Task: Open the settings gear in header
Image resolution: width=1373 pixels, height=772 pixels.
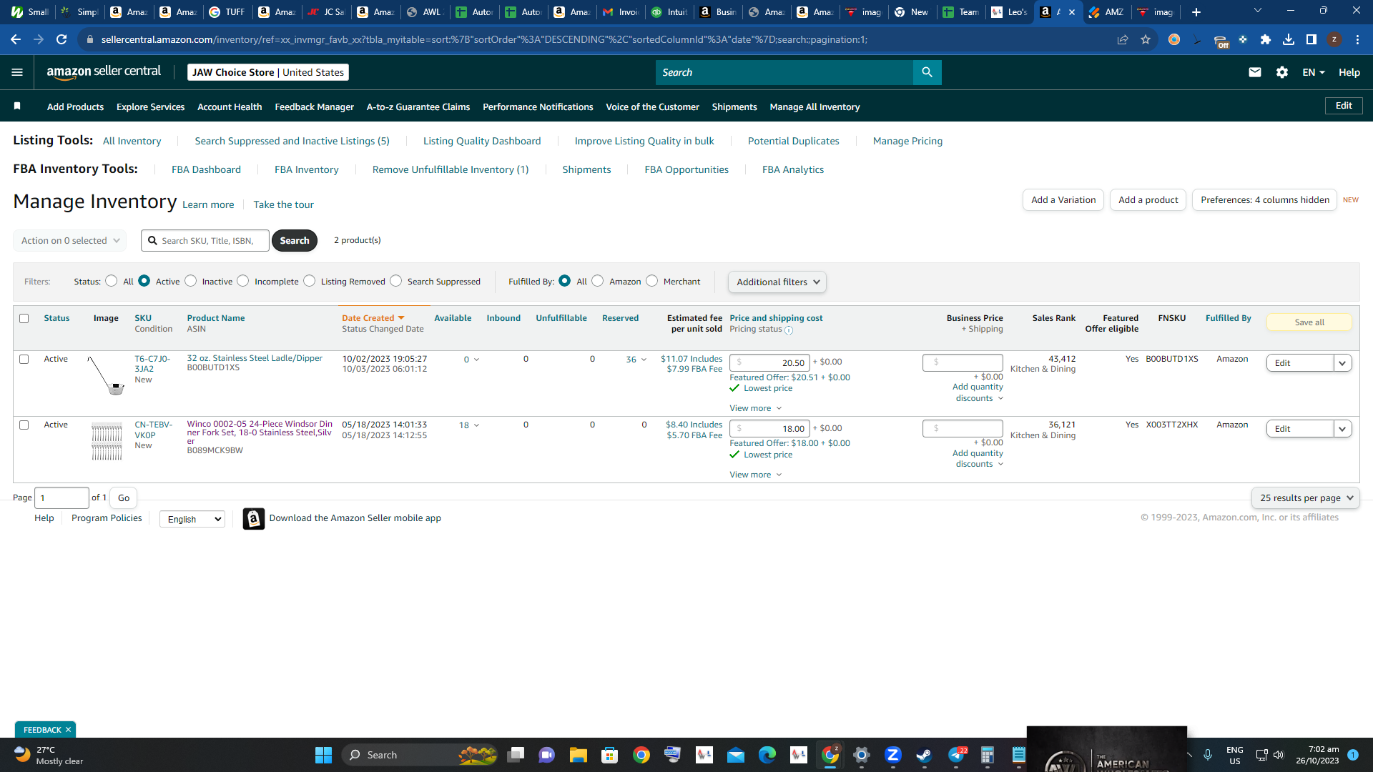Action: tap(1281, 72)
